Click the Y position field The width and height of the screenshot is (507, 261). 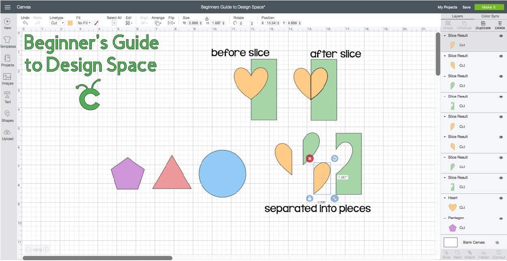pos(293,23)
